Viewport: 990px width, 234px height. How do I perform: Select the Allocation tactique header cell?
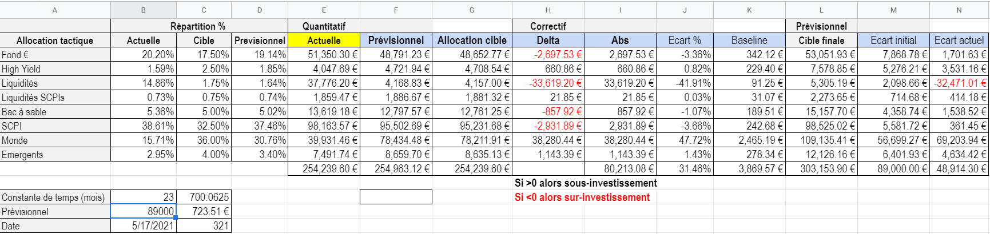[x=55, y=41]
